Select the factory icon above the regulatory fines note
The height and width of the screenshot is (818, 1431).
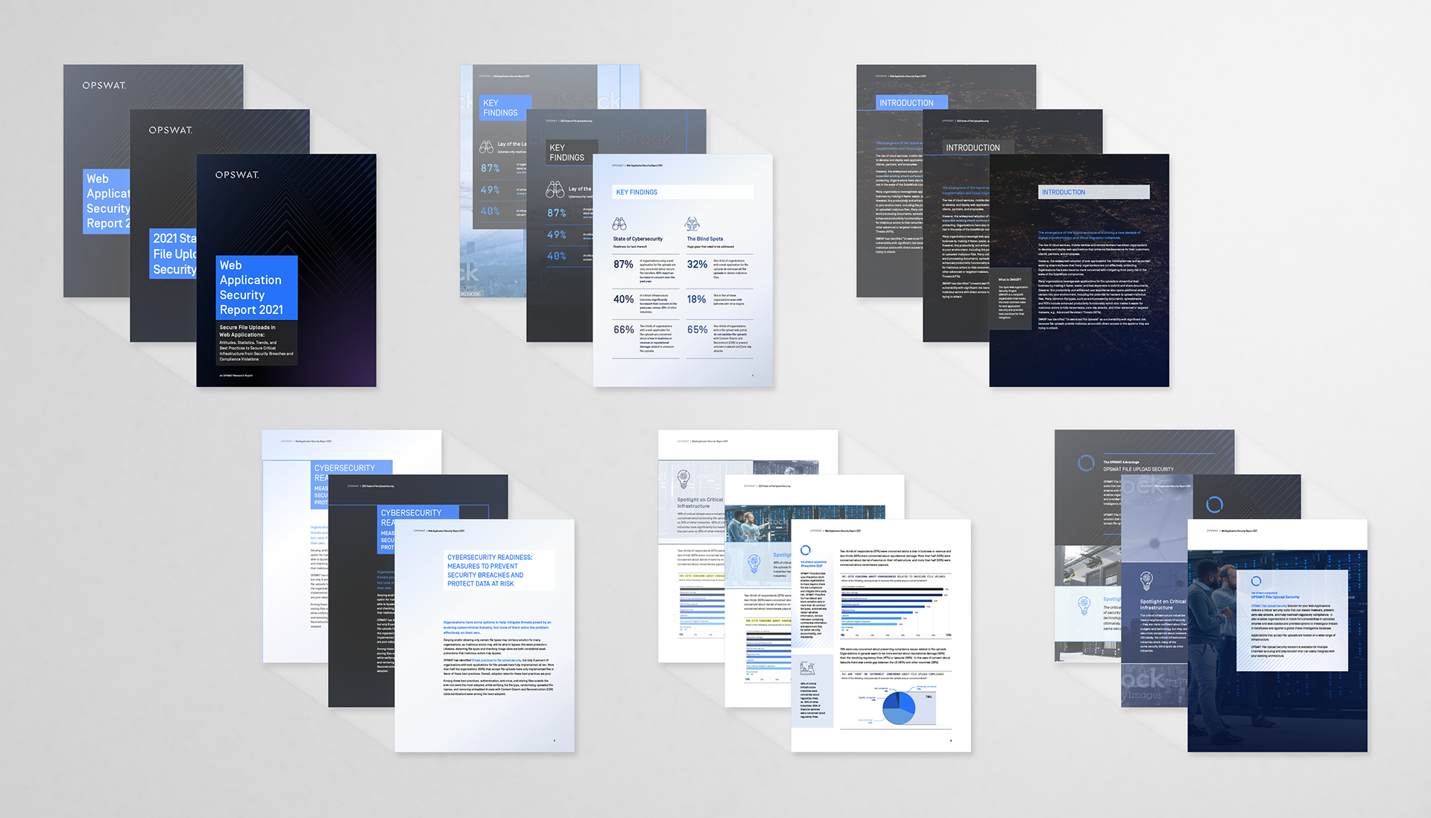click(807, 668)
